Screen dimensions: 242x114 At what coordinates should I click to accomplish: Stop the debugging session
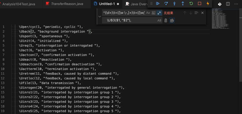[200, 4]
